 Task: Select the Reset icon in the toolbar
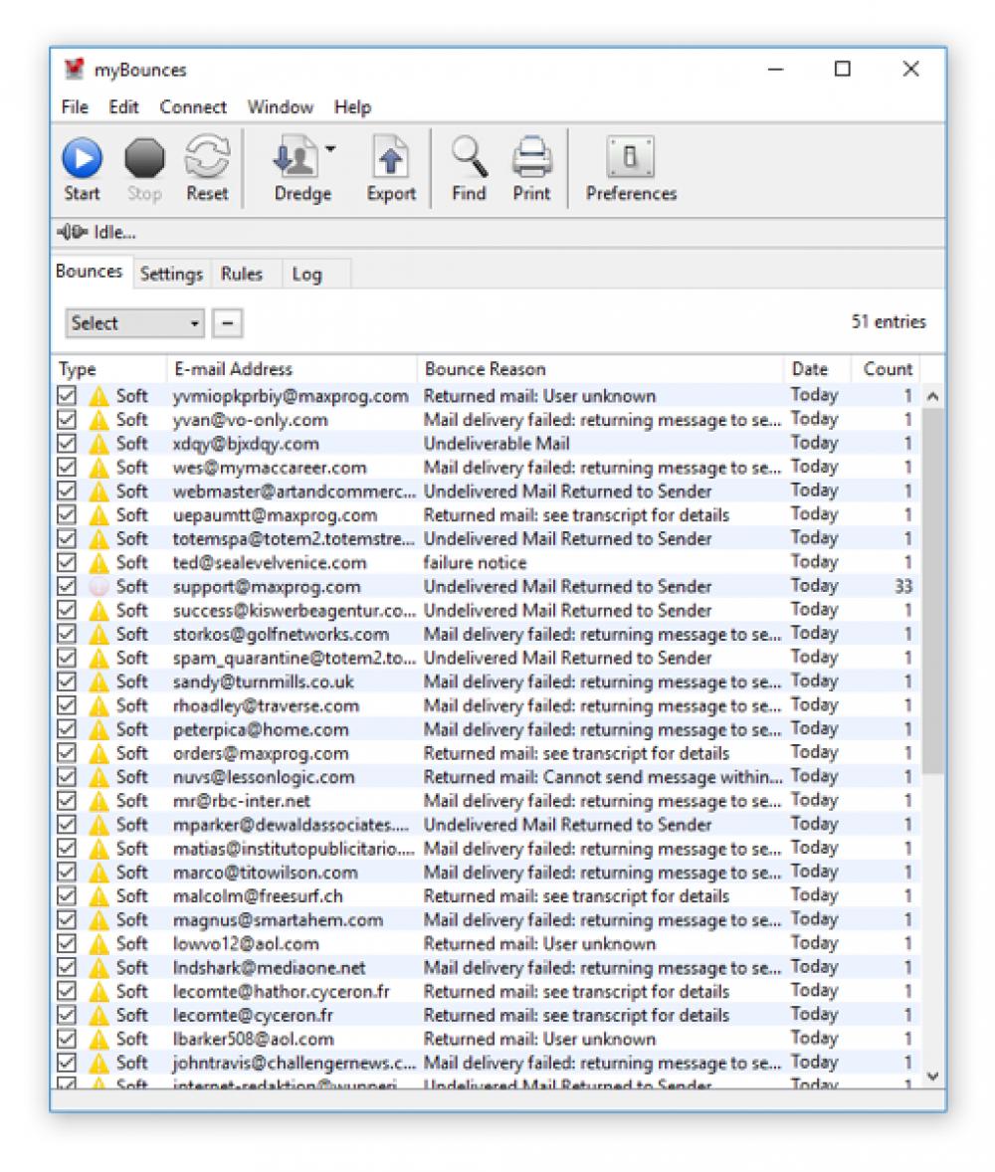pos(206,156)
